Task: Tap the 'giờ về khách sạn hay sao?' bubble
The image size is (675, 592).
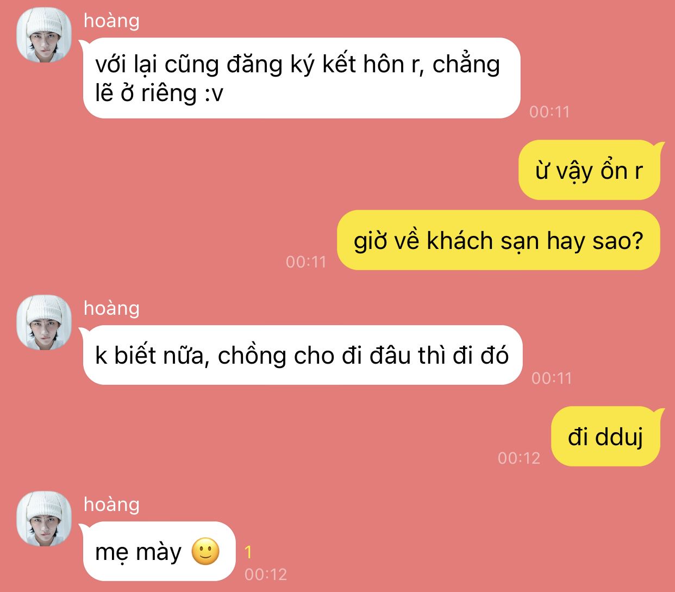Action: point(498,240)
